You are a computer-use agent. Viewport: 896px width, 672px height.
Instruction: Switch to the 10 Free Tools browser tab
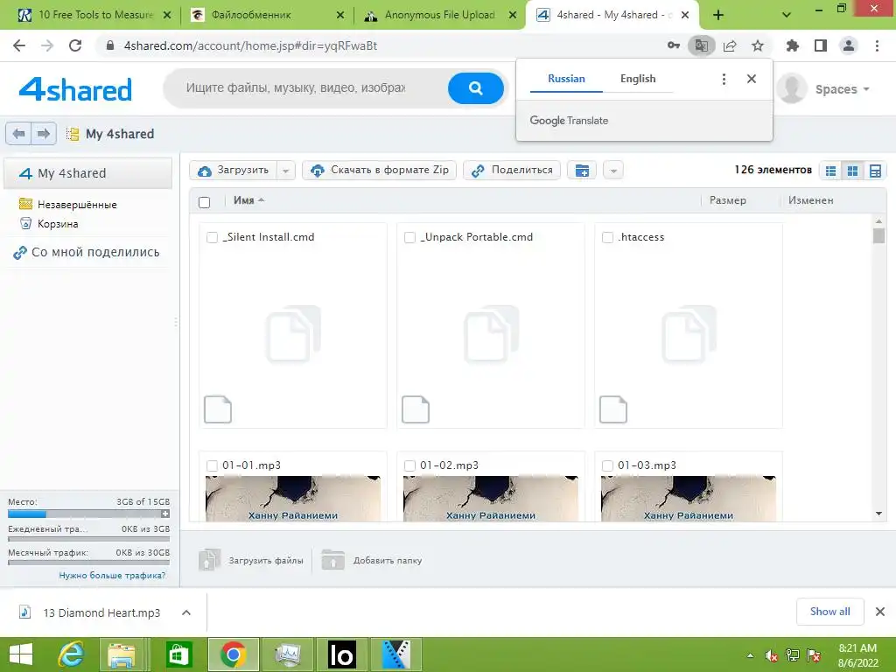click(x=94, y=15)
